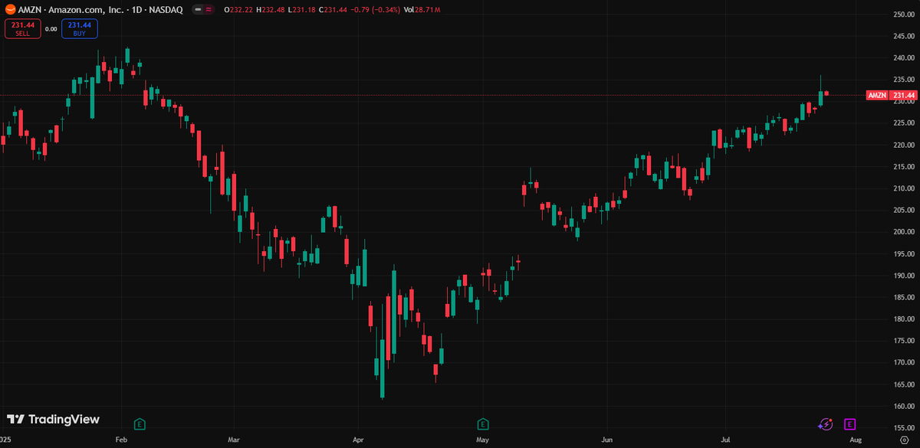The width and height of the screenshot is (920, 448).
Task: Click the blue 231.44 BUY button
Action: pos(80,29)
